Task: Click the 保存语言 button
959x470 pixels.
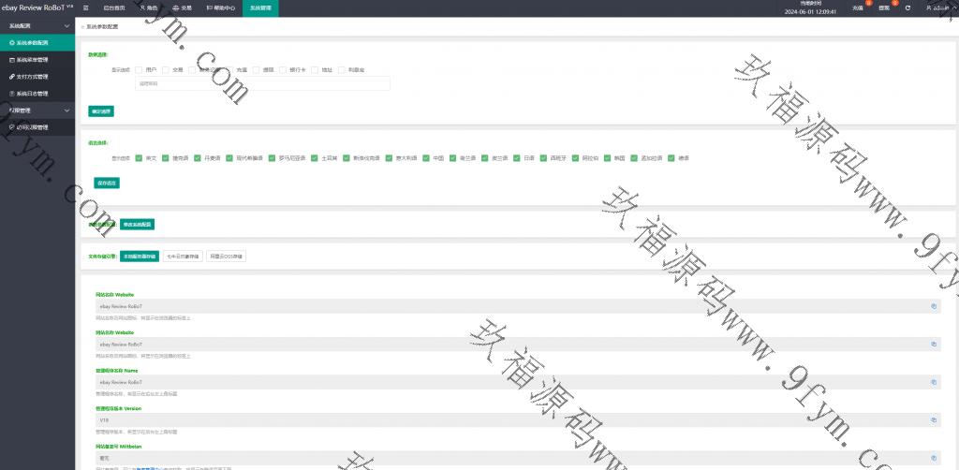Action: point(106,183)
